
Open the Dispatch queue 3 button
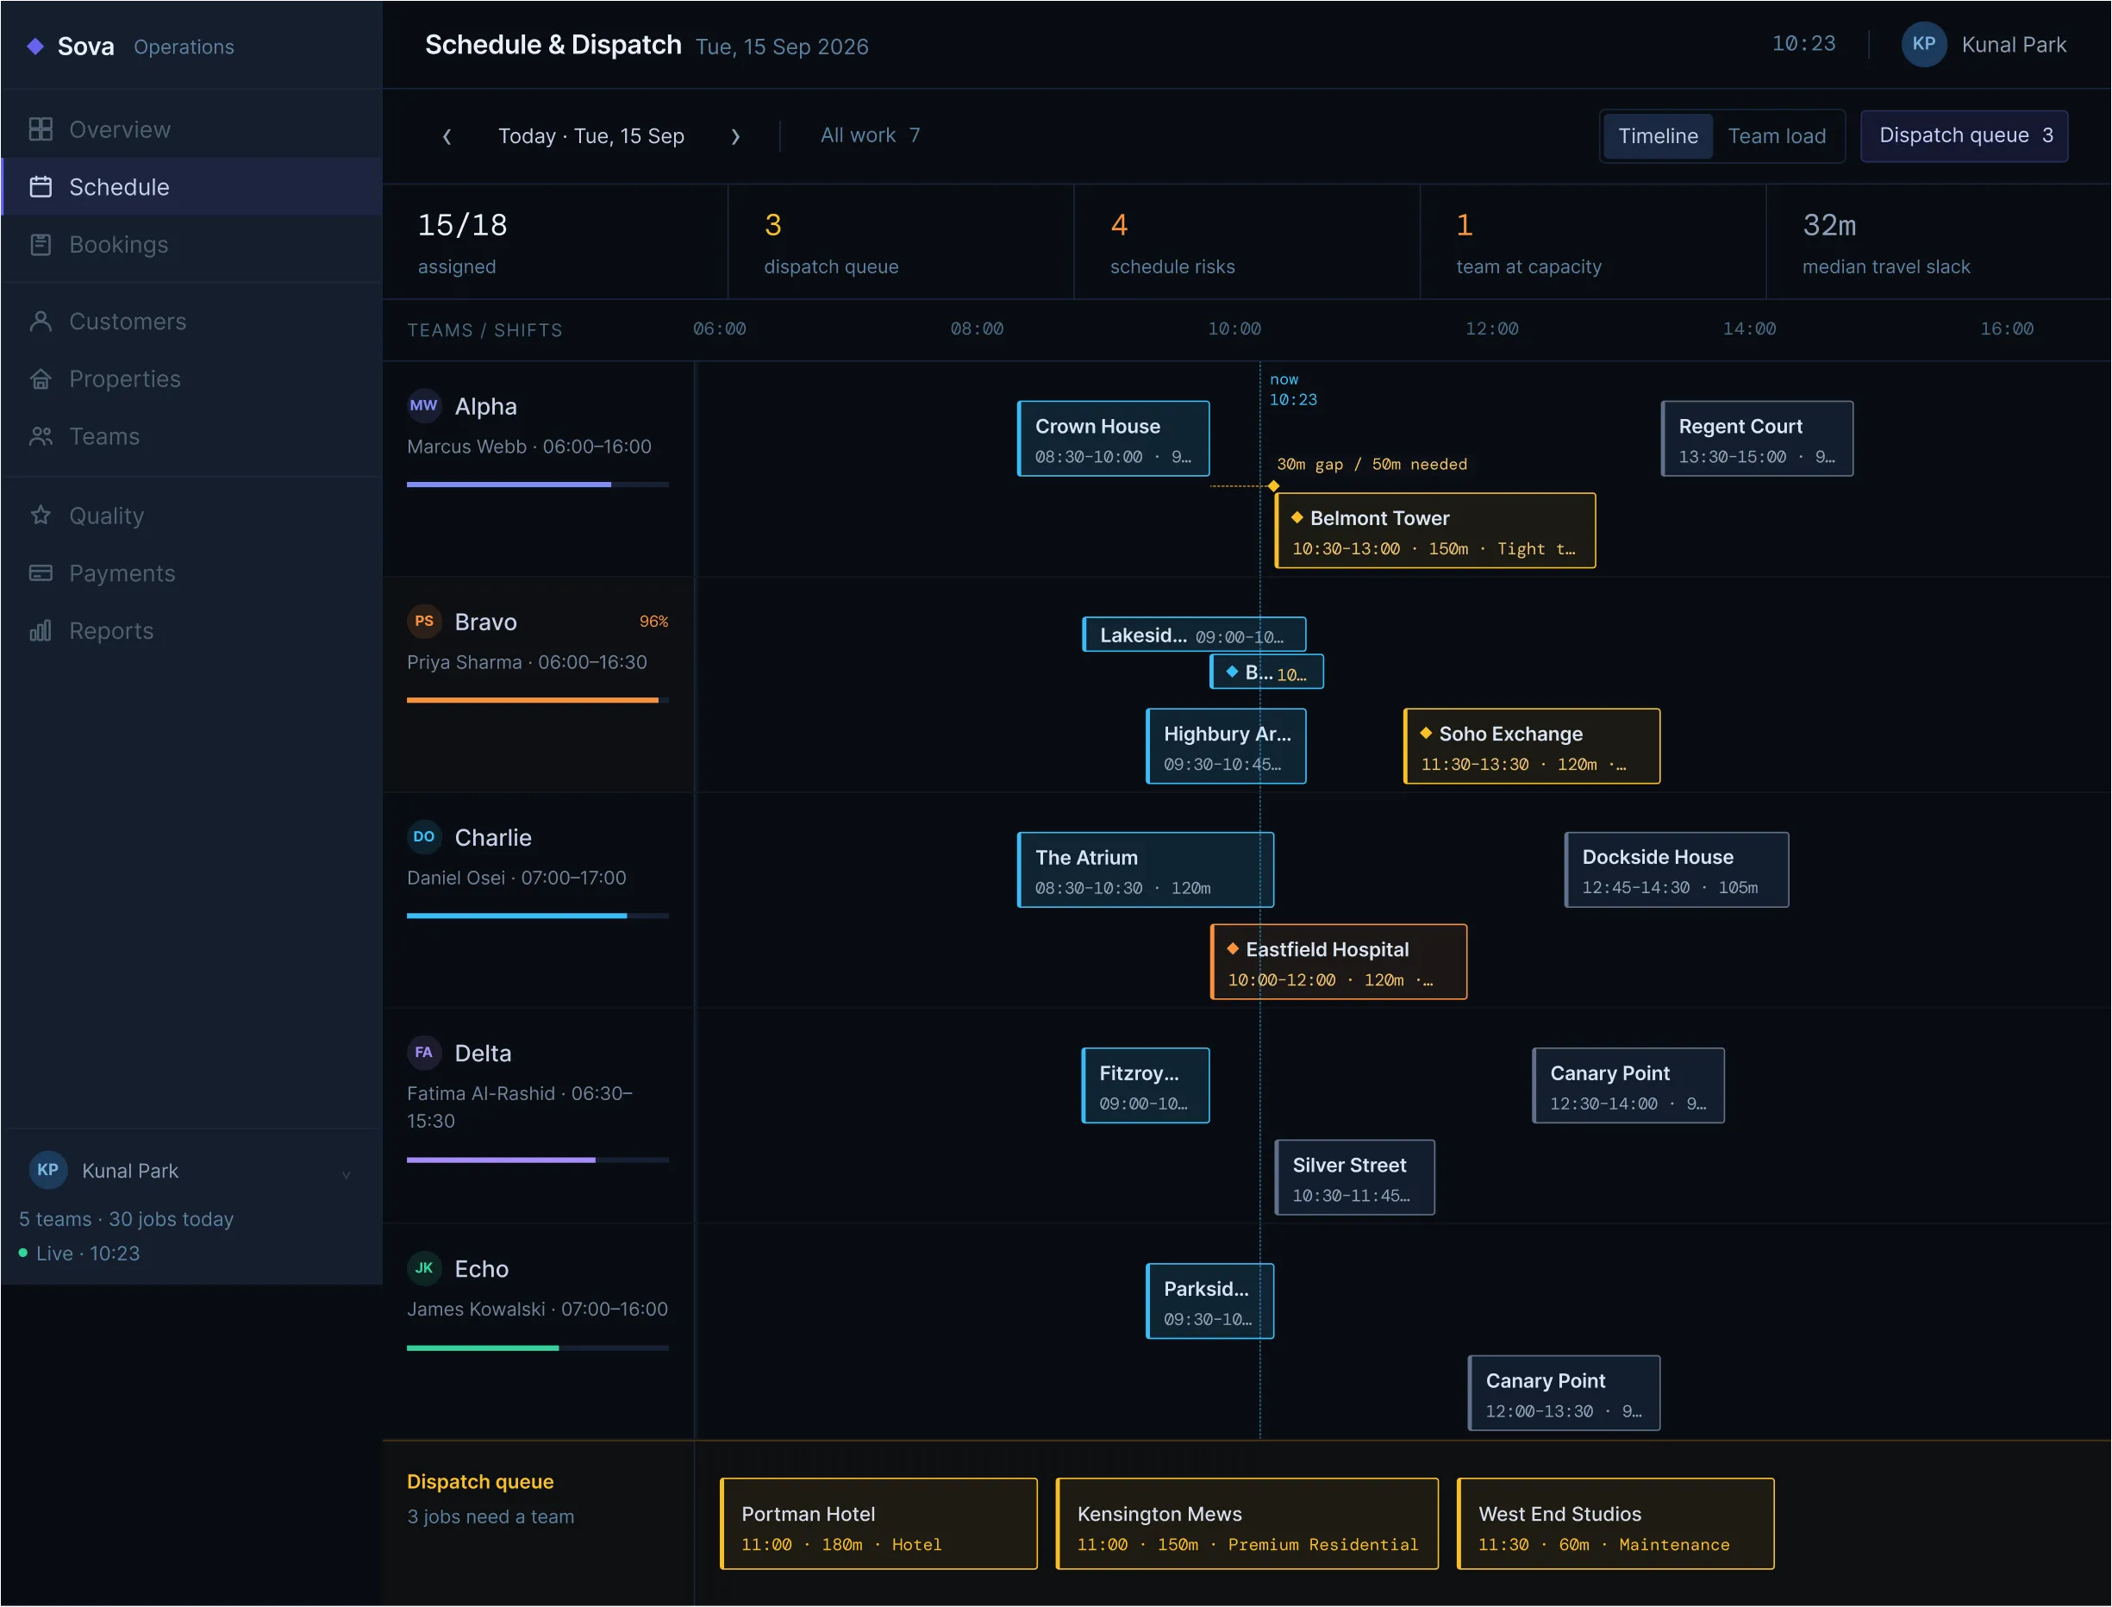(x=1965, y=134)
